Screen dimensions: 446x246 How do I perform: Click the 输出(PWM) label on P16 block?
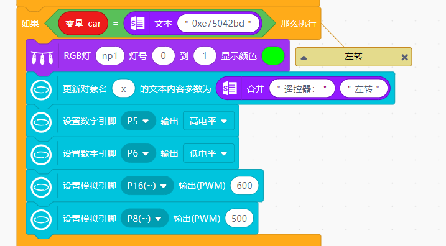[x=202, y=186]
